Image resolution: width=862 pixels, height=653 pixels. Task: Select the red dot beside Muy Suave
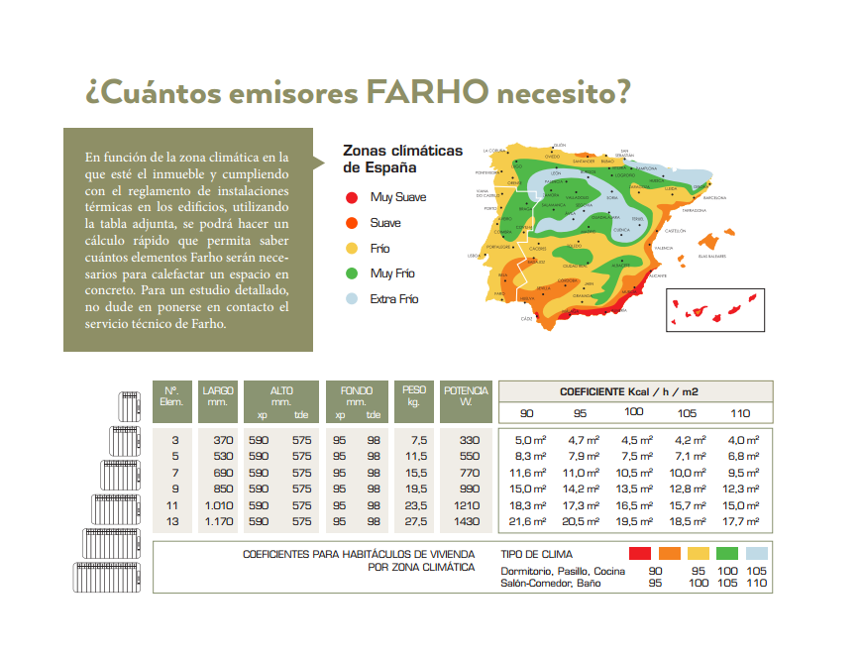(352, 198)
